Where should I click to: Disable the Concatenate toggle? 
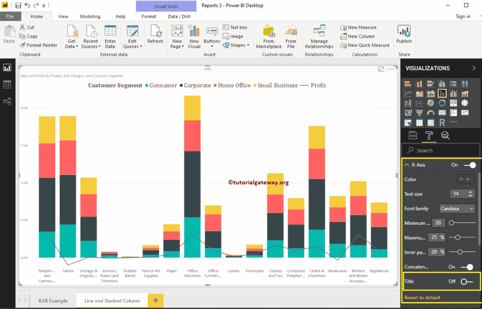click(469, 266)
